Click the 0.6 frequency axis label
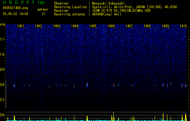 coord(2,115)
